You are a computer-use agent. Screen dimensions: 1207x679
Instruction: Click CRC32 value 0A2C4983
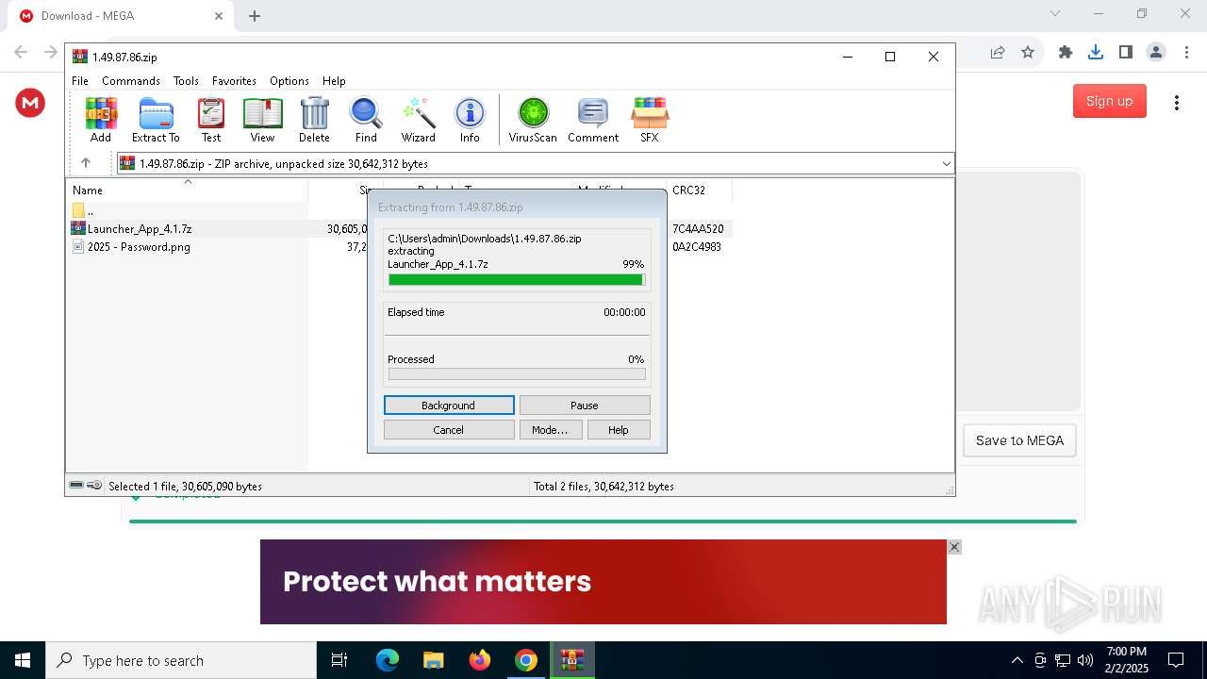(x=697, y=247)
